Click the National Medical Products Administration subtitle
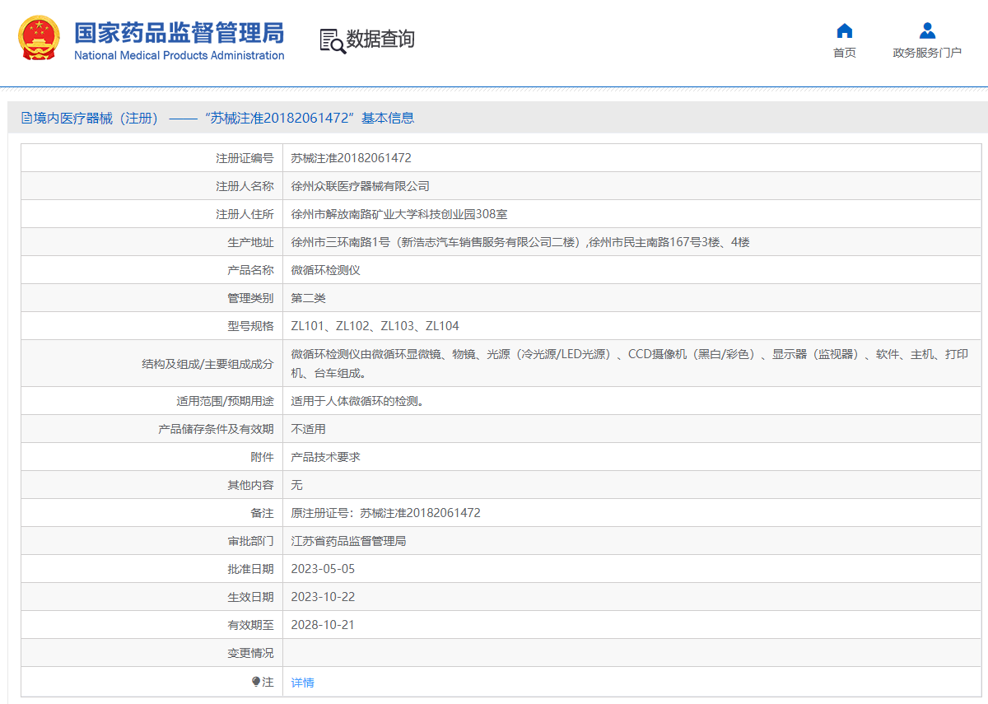The width and height of the screenshot is (988, 704). [179, 56]
